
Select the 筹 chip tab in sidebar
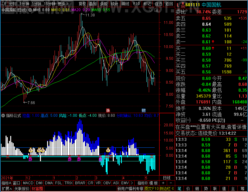pyautogui.click(x=242, y=189)
